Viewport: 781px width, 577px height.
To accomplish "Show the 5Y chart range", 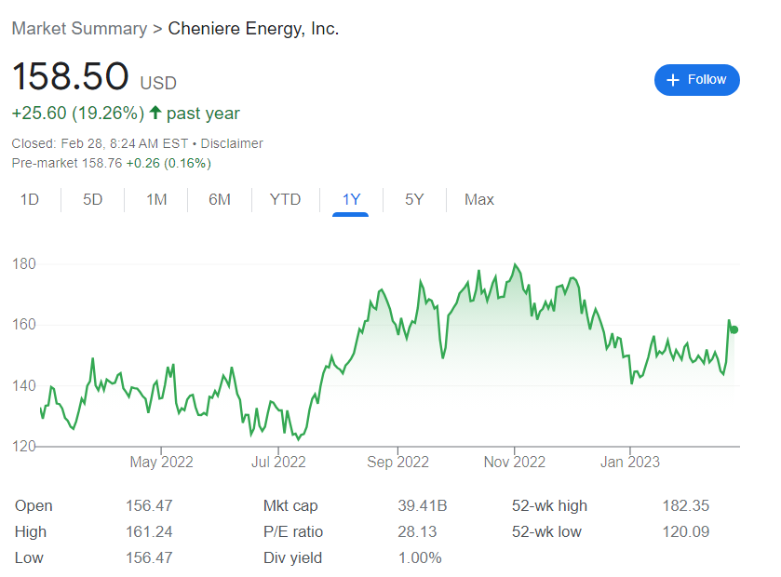I will click(414, 200).
